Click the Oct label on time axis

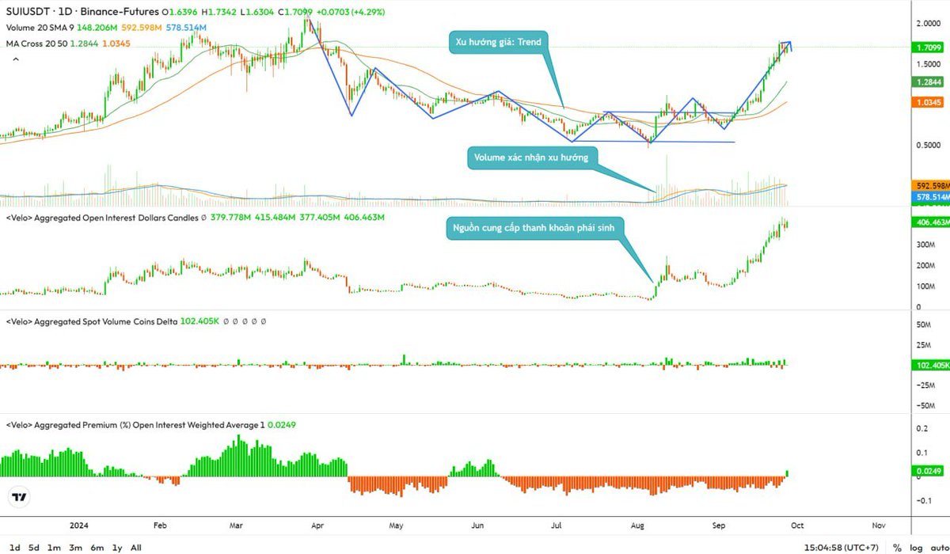797,525
